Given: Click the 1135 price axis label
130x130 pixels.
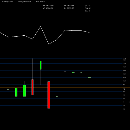Looking at the screenshot, I should click(x=124, y=63).
